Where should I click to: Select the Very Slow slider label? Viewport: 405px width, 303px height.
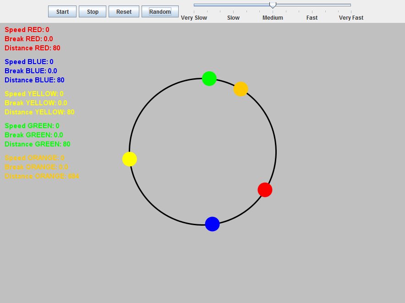194,18
